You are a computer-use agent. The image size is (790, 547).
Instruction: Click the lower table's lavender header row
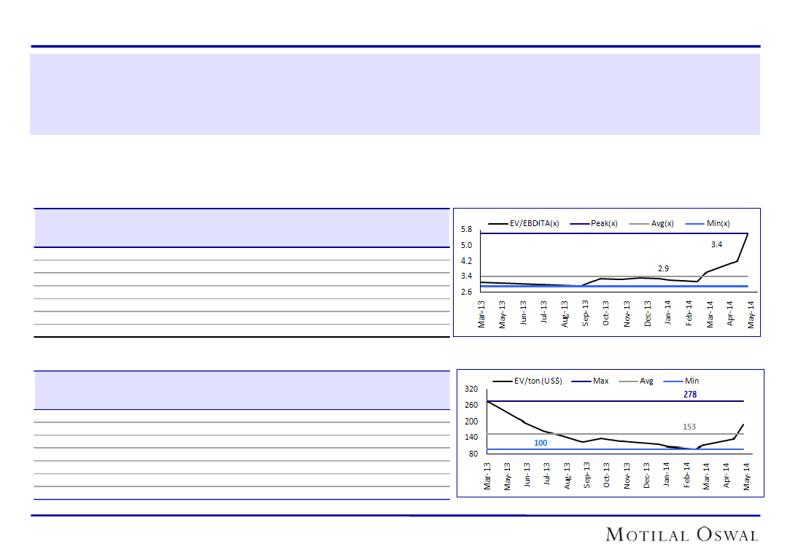241,390
